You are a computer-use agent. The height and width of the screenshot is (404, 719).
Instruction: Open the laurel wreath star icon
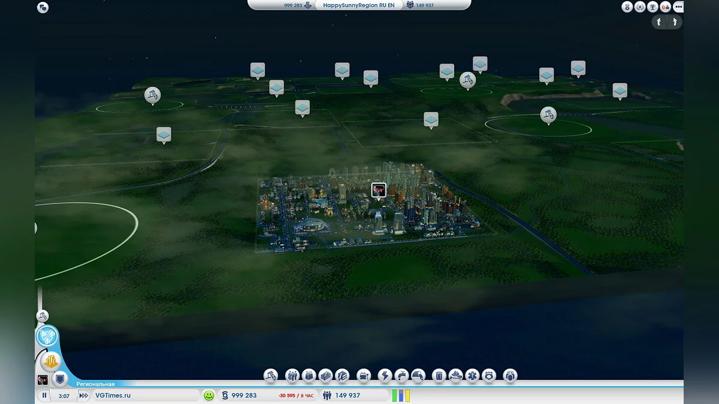pyautogui.click(x=640, y=7)
